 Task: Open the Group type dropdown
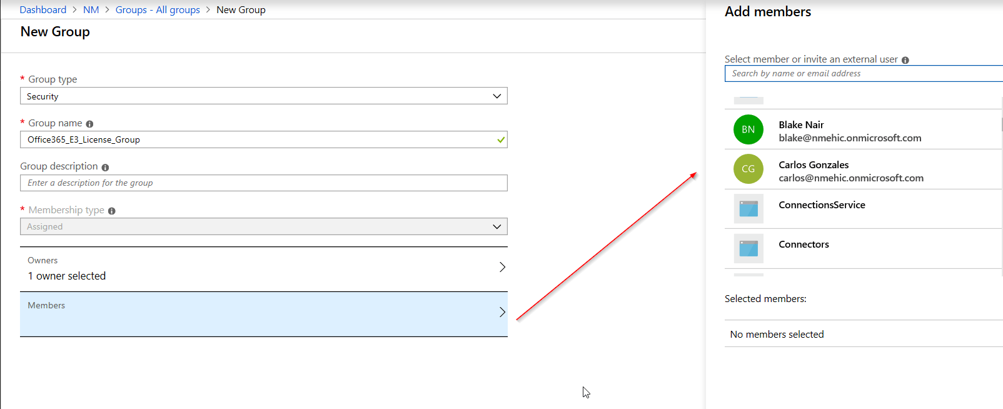263,96
